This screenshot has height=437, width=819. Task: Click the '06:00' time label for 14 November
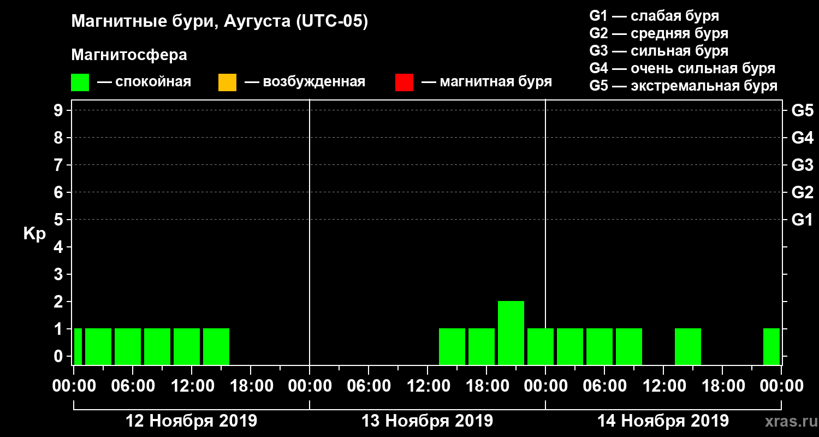(604, 386)
